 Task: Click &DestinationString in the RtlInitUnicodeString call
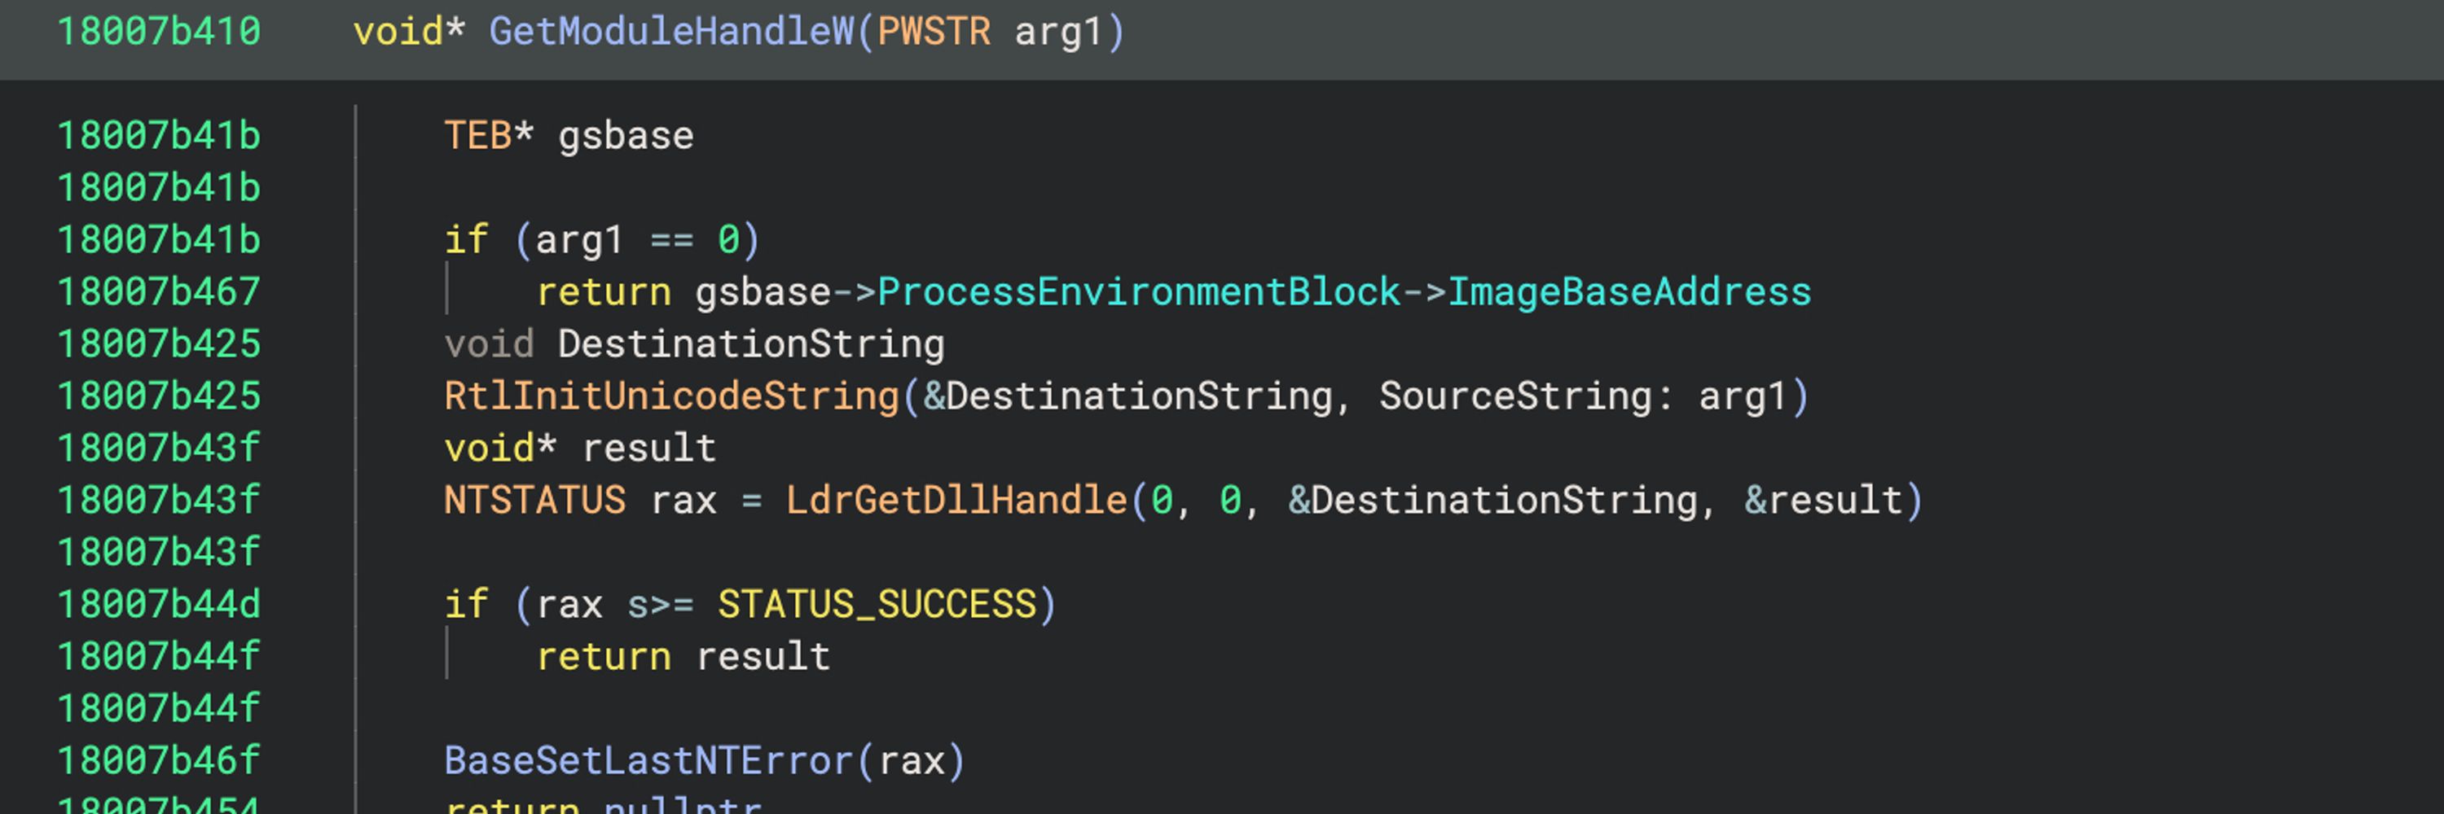(x=1128, y=396)
